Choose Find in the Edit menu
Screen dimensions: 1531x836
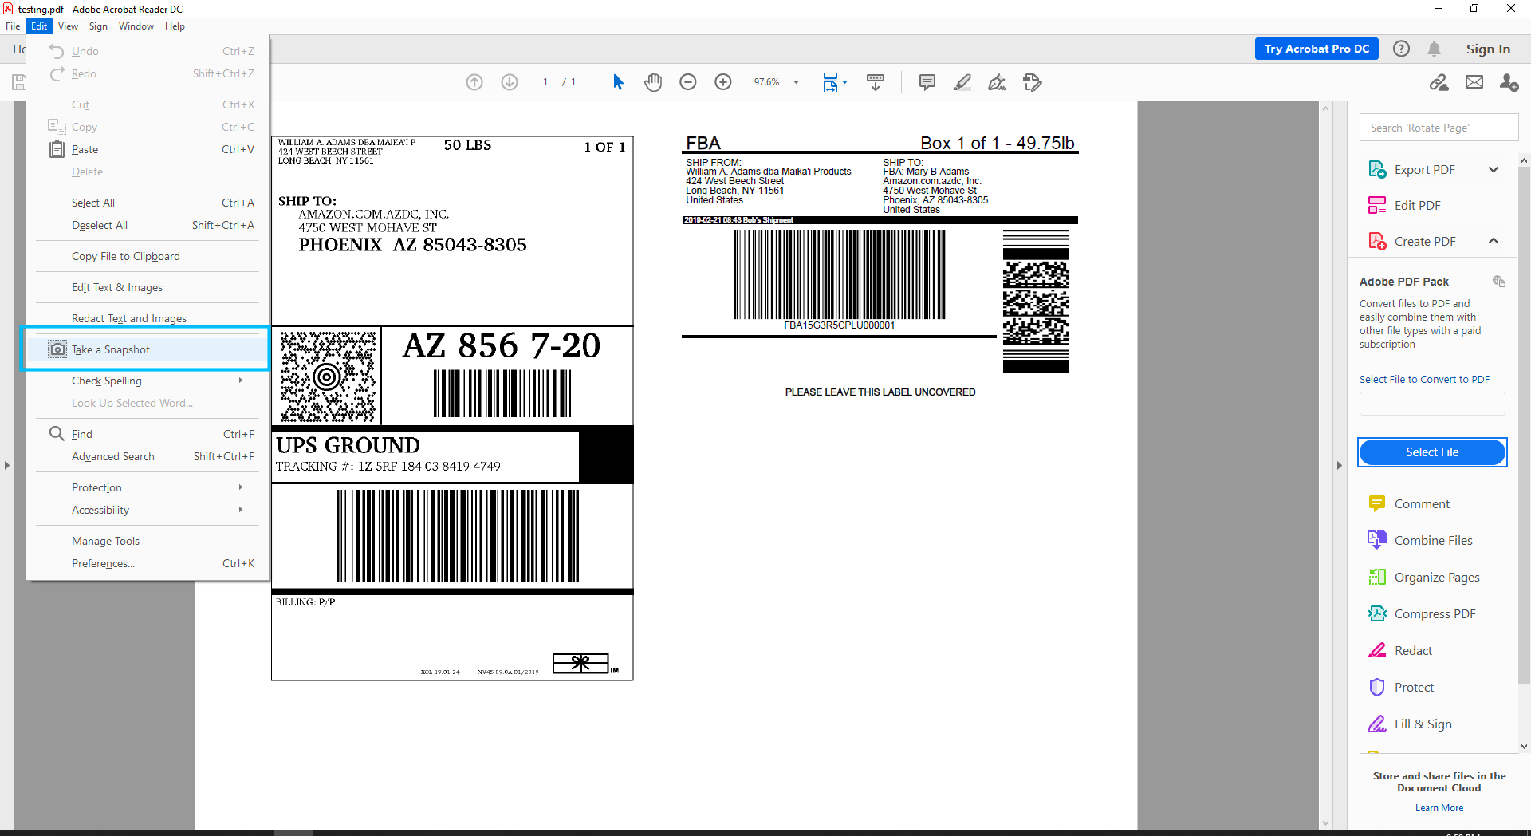pyautogui.click(x=148, y=434)
